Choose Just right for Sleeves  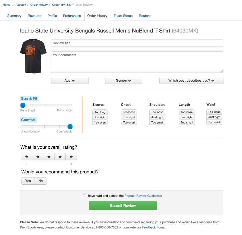tap(100, 117)
